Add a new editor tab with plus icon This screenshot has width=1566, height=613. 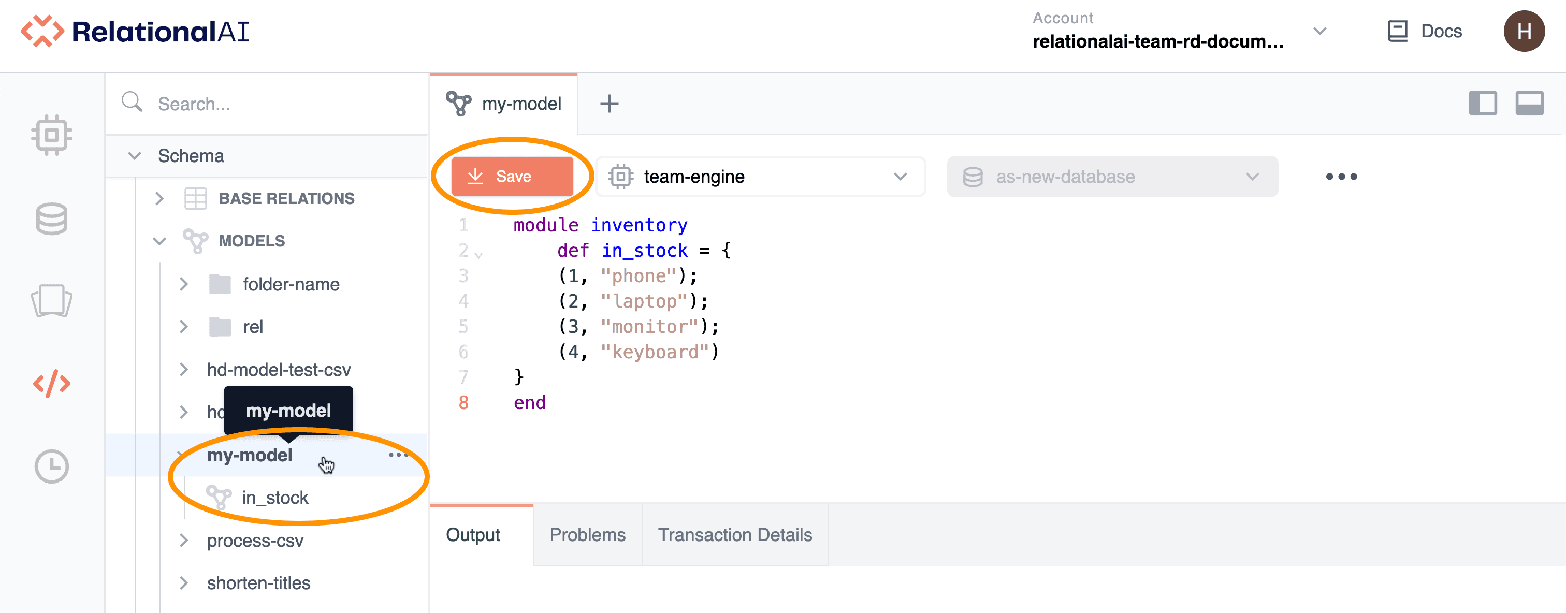tap(609, 104)
